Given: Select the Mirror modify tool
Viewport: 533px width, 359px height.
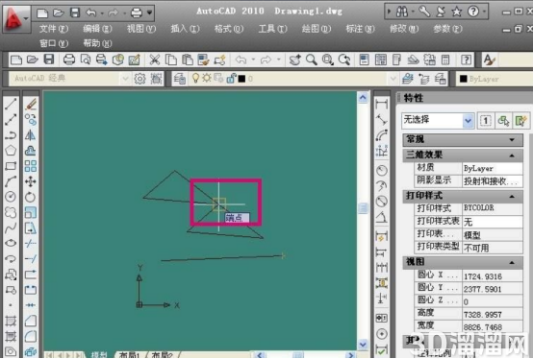Looking at the screenshot, I should pos(31,135).
